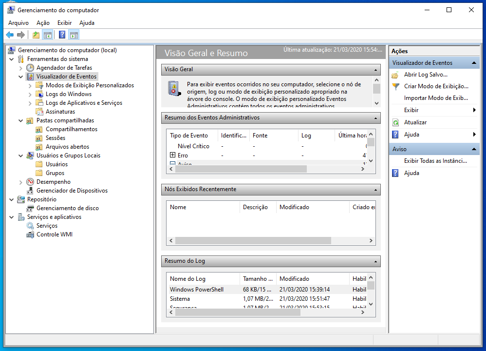The width and height of the screenshot is (486, 351).
Task: Click the Ferramentas do sistema tools icon
Action: (21, 59)
